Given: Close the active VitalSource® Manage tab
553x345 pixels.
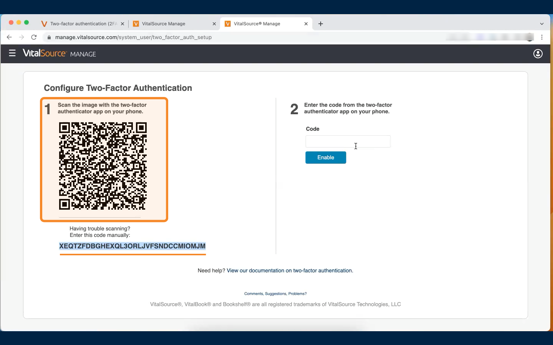Looking at the screenshot, I should point(306,24).
